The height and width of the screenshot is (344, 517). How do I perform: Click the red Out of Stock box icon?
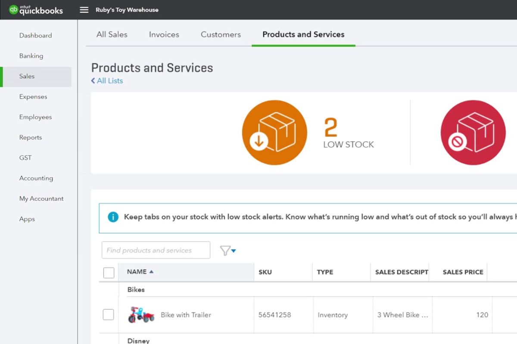(473, 132)
